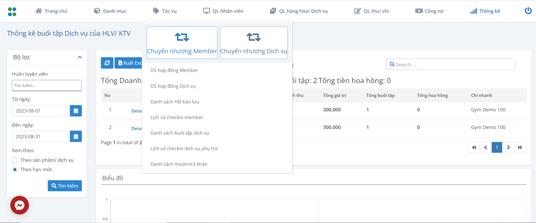Select DS hợp đồng Member menu item
The image size is (536, 223).
174,70
